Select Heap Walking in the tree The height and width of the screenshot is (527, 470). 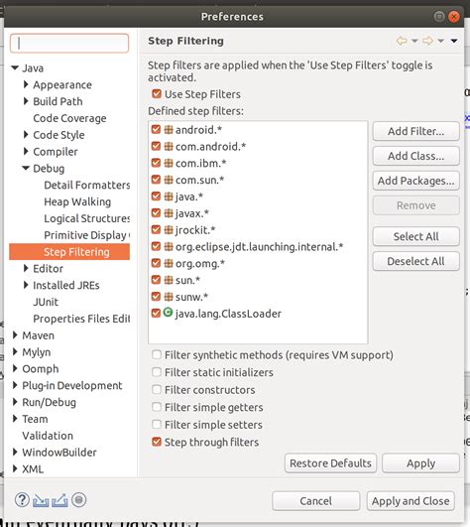tap(77, 201)
